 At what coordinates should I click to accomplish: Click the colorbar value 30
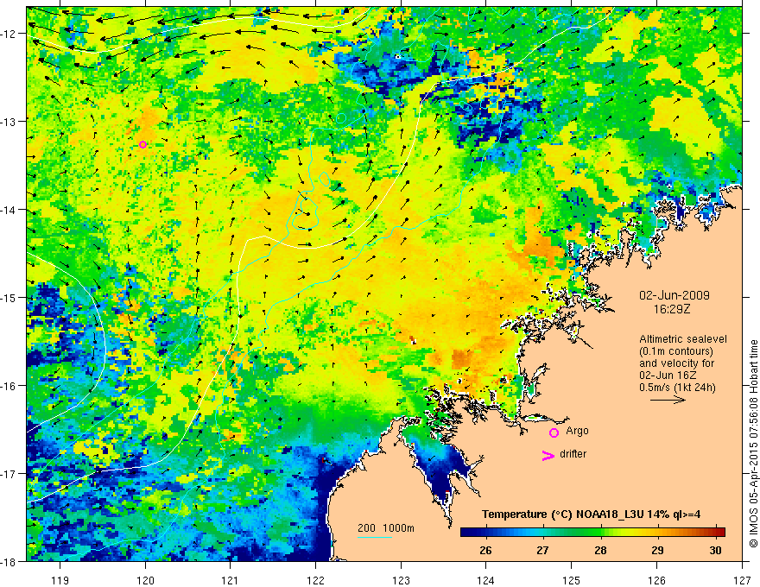715,550
